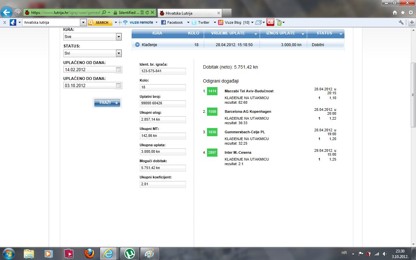Open browser Tools gear icon

(x=410, y=13)
